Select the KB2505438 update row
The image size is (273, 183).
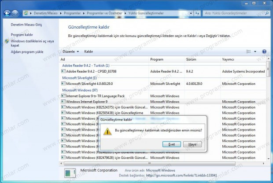[163, 113]
